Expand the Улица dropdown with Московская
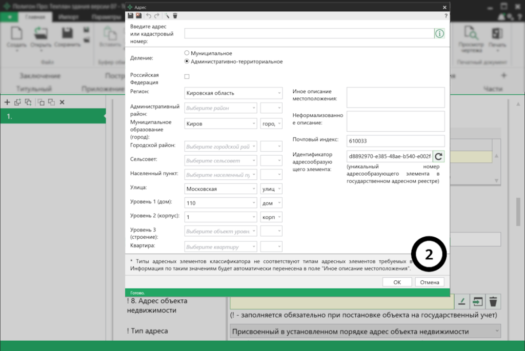Screen dimensions: 525x351 pos(220,189)
